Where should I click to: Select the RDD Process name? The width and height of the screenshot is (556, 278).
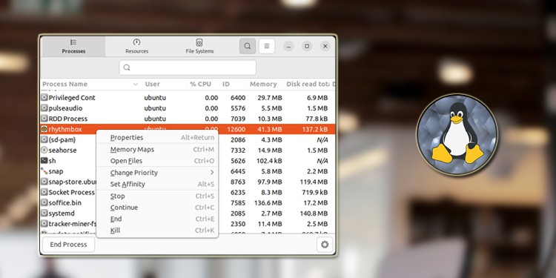coord(68,119)
